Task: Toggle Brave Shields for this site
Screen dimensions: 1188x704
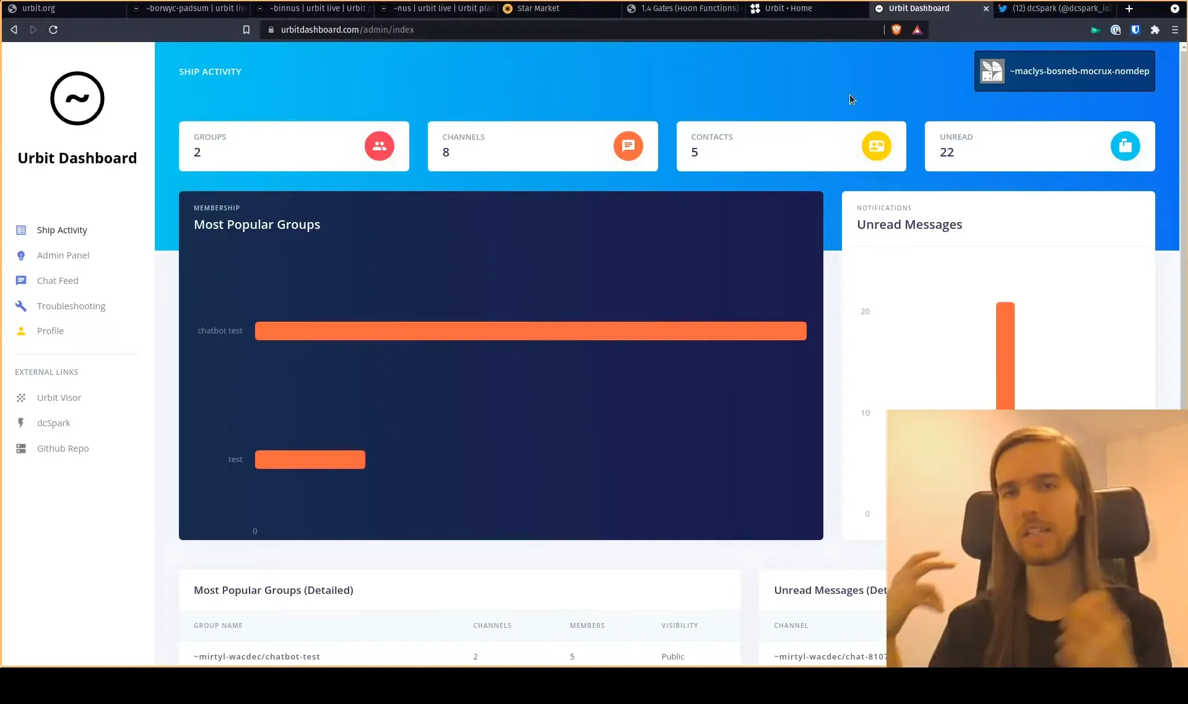Action: (896, 29)
